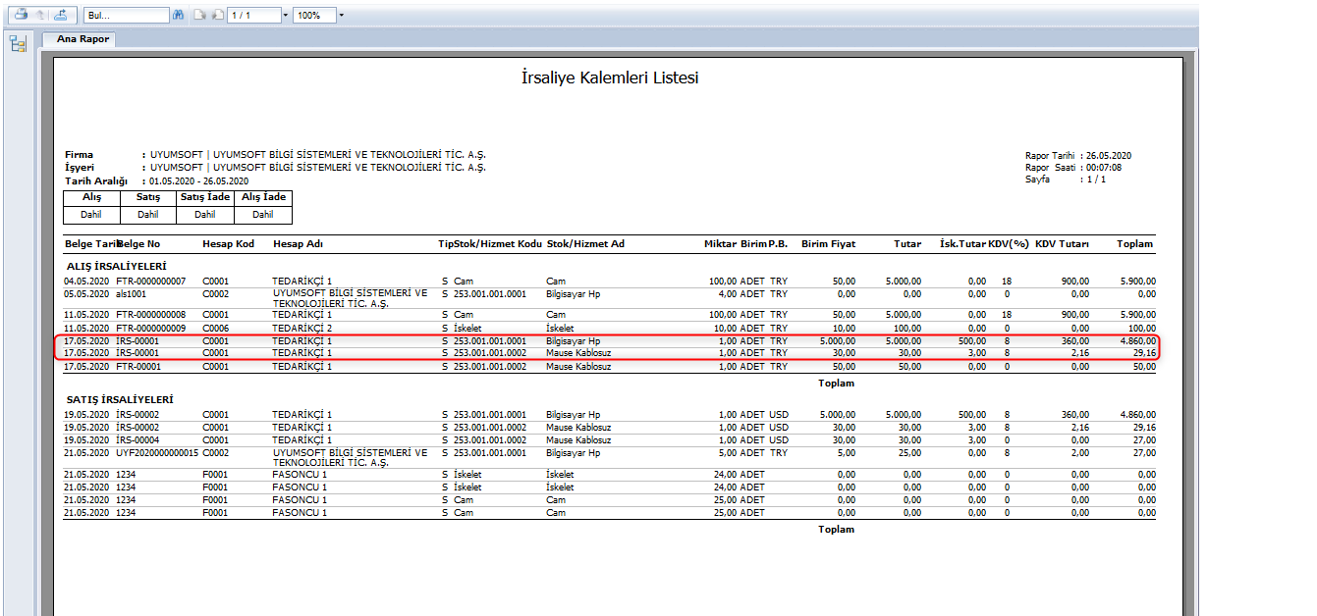This screenshot has height=616, width=1317.
Task: Click the SATIŞ İRSALİYELERİ group header
Action: 119,400
